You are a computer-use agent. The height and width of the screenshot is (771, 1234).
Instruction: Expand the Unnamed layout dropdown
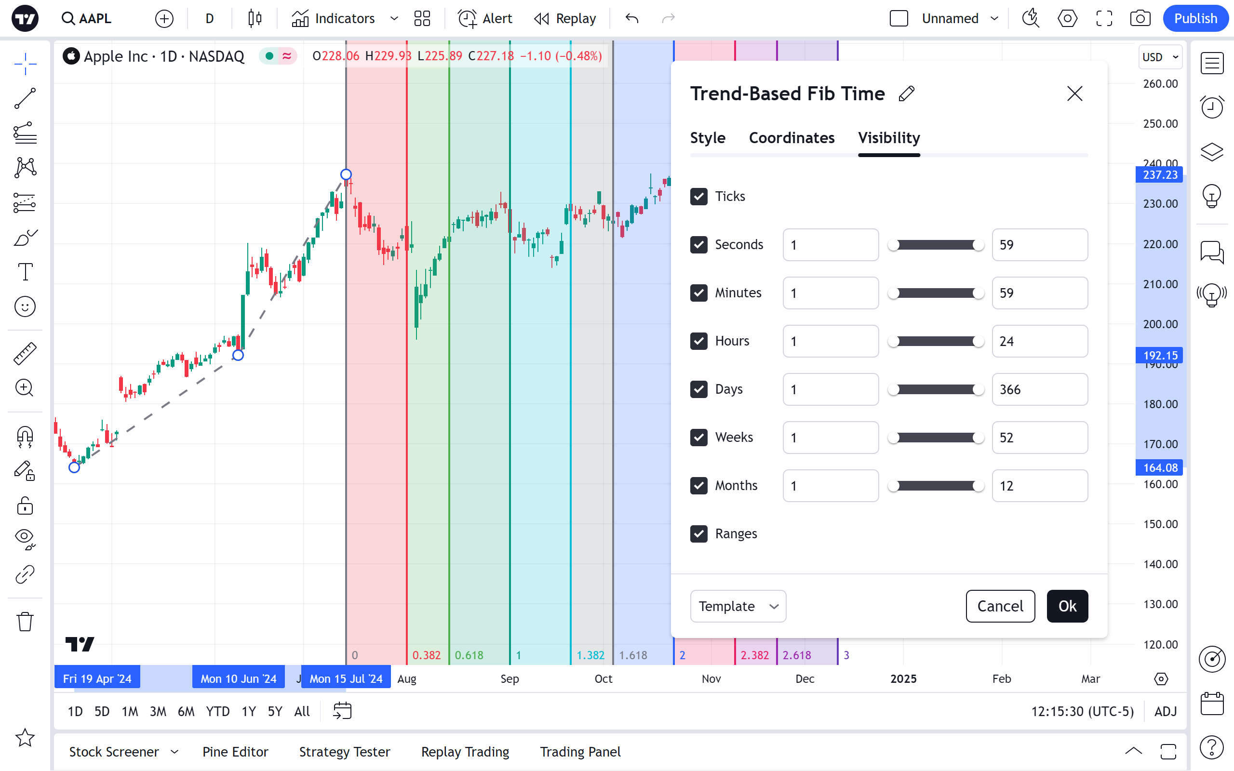coord(994,19)
